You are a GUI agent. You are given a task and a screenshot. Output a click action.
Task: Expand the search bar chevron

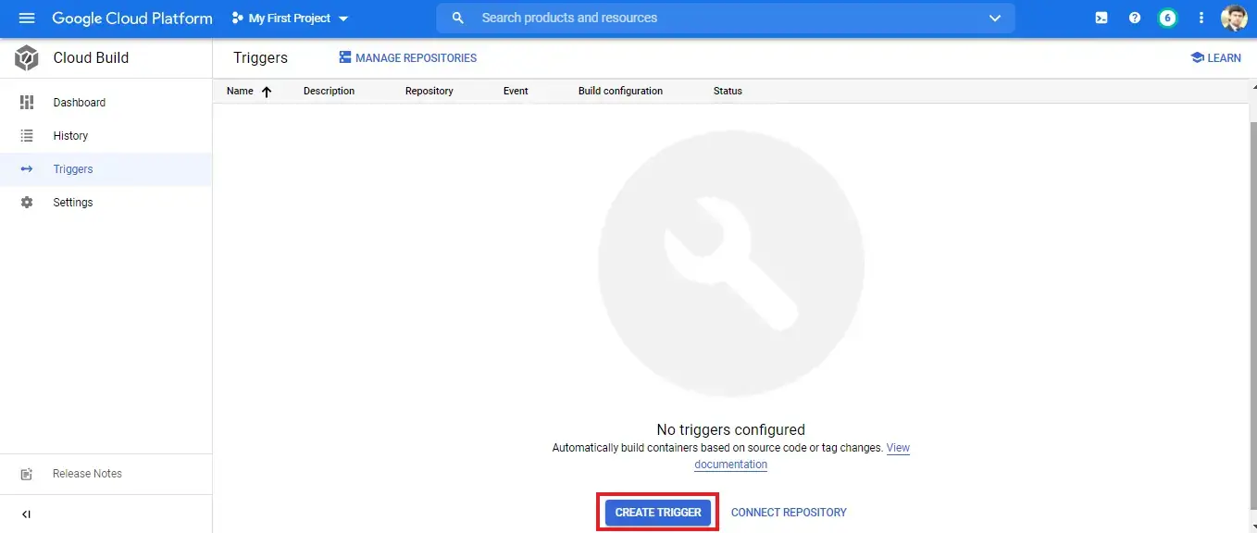coord(994,18)
